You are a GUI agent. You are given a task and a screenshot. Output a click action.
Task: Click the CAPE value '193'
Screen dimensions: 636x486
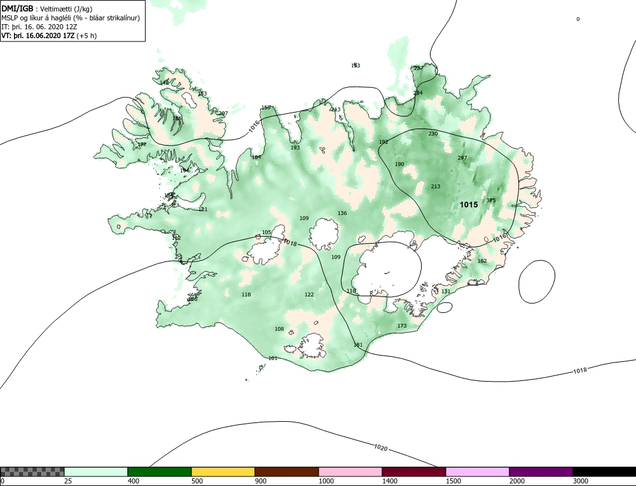(x=295, y=148)
